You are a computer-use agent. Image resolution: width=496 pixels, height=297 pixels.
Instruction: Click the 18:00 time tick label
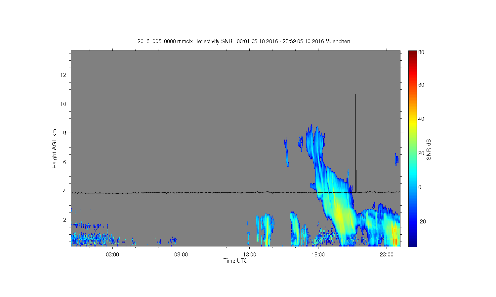coord(318,255)
